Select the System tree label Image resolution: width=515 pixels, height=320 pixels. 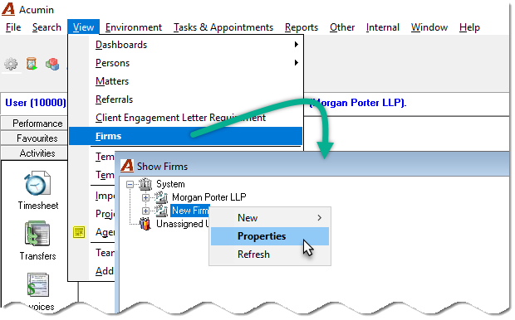(170, 184)
